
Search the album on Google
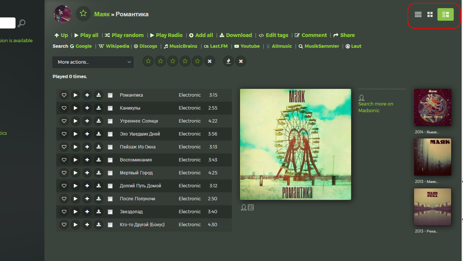pyautogui.click(x=81, y=46)
